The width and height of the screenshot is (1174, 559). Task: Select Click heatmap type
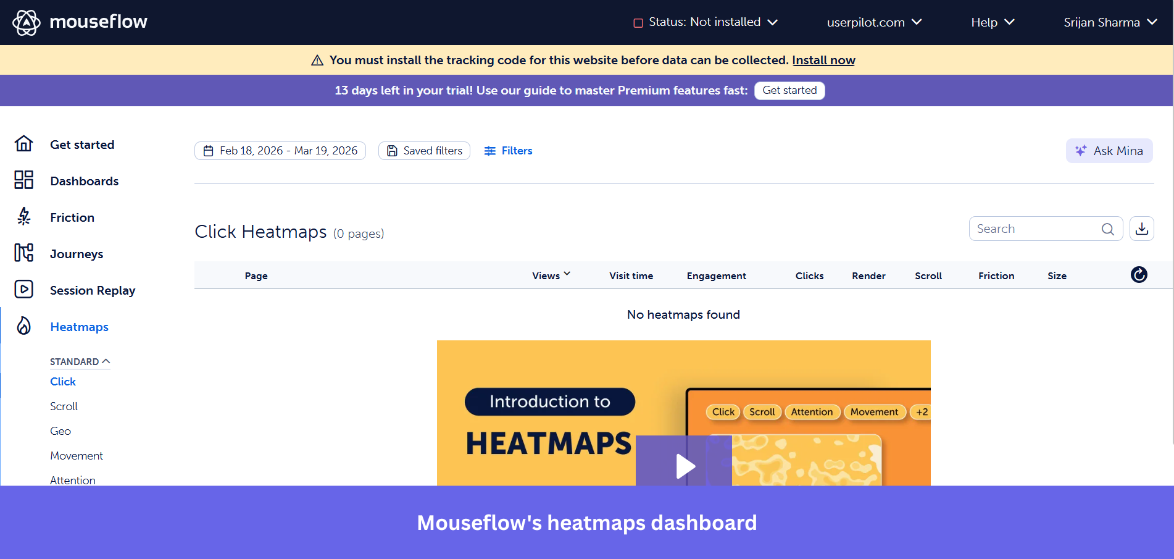pyautogui.click(x=63, y=382)
